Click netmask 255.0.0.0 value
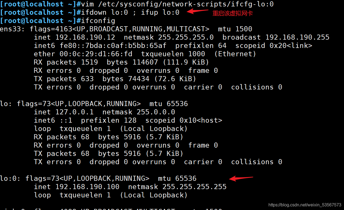Screen dimensions: 344x210 pos(139,112)
